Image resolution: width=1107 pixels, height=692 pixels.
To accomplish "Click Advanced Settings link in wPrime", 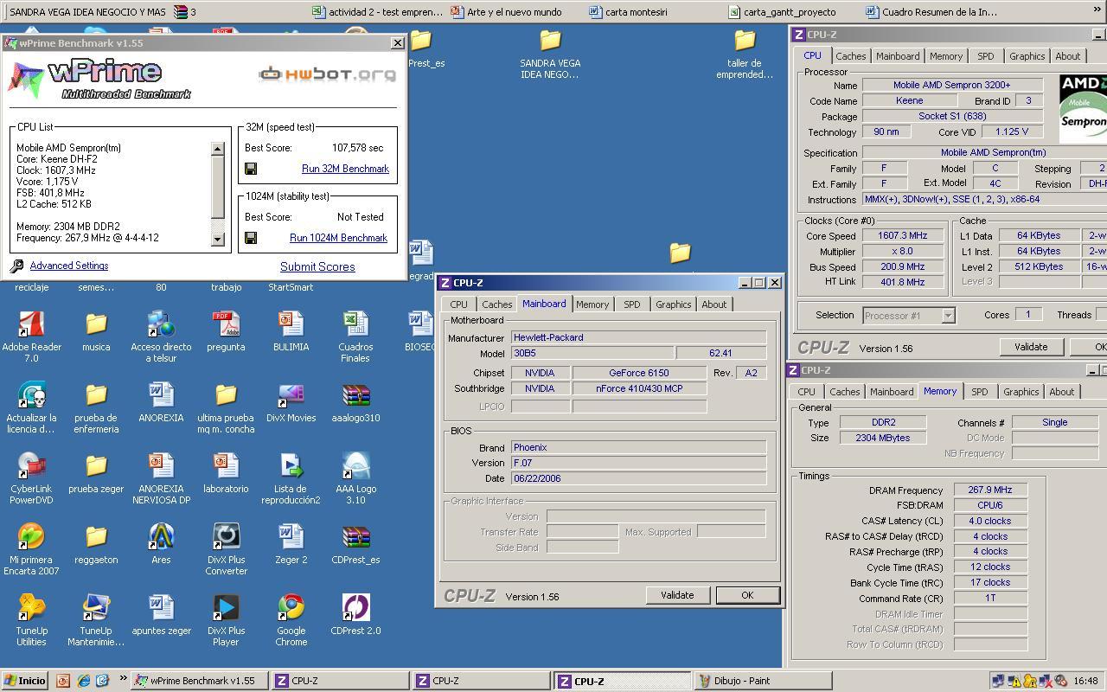I will [x=69, y=266].
